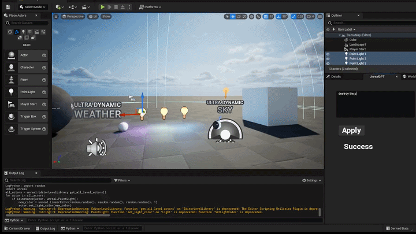The width and height of the screenshot is (416, 234).
Task: Toggle visibility eye for Point Light 1
Action: tap(328, 54)
